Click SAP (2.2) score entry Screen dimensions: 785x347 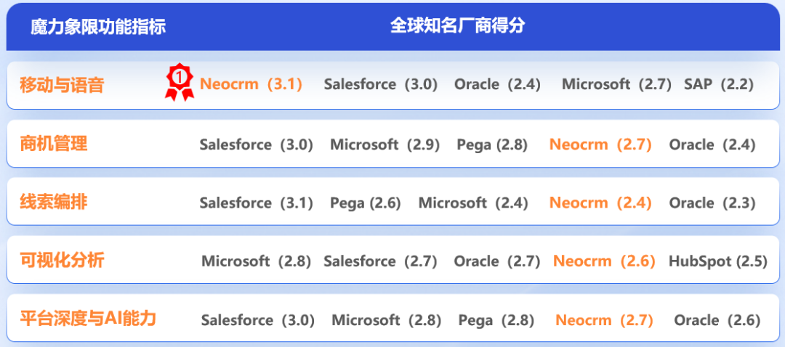pyautogui.click(x=719, y=84)
